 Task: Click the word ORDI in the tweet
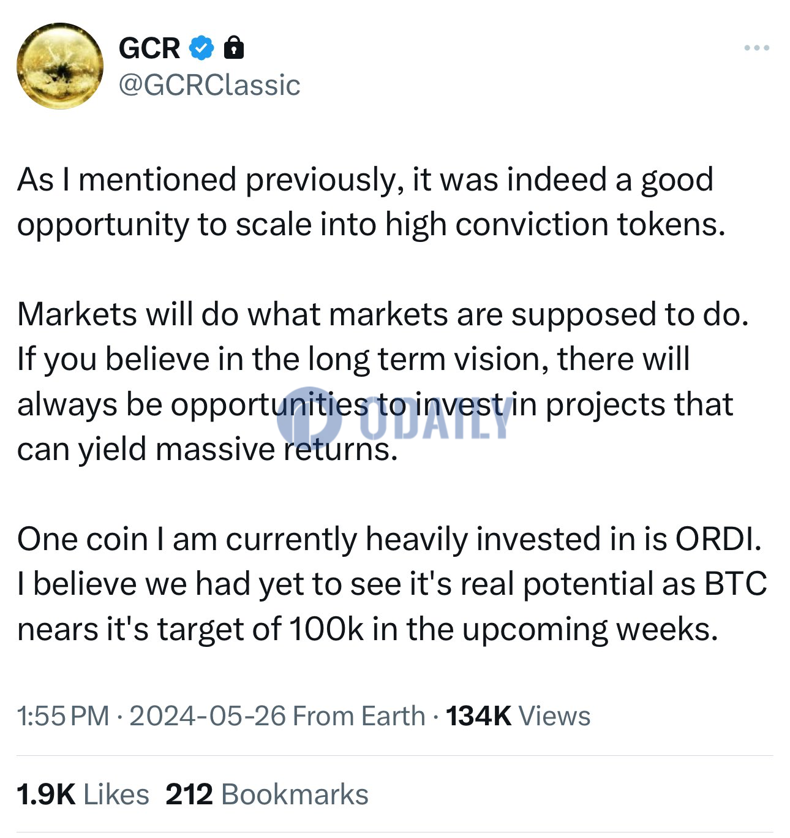pos(718,539)
